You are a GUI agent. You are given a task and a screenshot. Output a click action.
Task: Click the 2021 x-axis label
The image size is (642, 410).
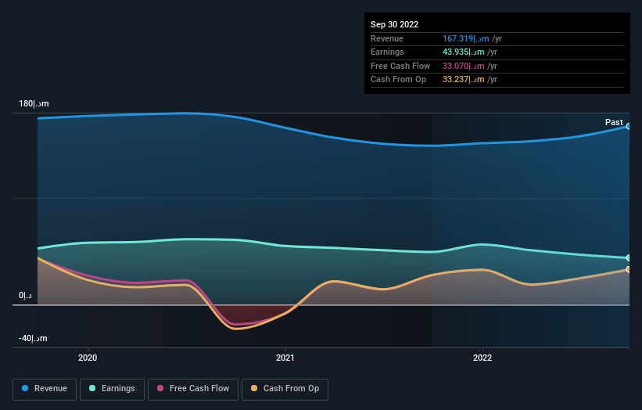[285, 358]
